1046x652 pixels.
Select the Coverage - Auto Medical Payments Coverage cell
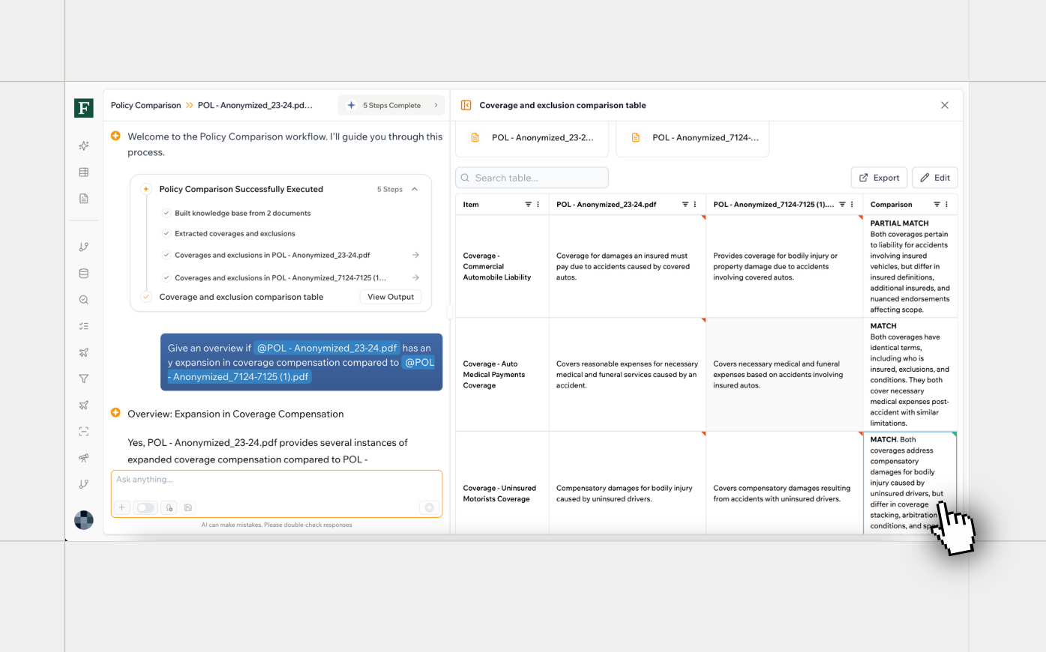pyautogui.click(x=502, y=375)
